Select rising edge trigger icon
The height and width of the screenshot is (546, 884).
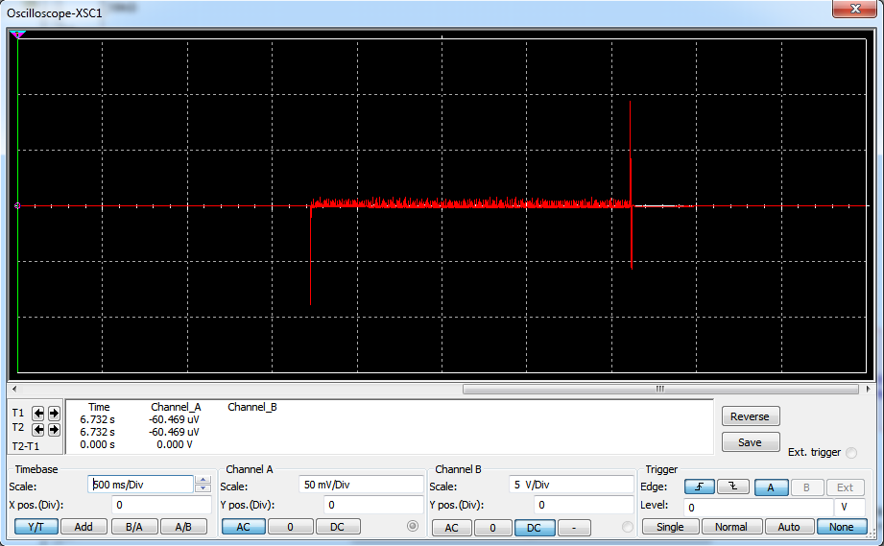[x=700, y=487]
